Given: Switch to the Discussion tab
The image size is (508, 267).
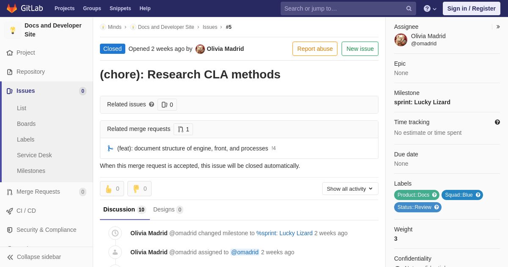Looking at the screenshot, I should point(125,209).
